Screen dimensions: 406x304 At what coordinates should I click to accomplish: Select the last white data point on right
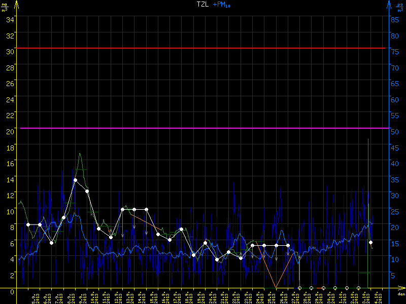tap(371, 243)
